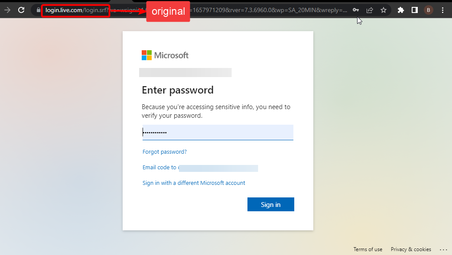The image size is (452, 255).
Task: Open the Extensions puzzle icon
Action: coord(401,10)
